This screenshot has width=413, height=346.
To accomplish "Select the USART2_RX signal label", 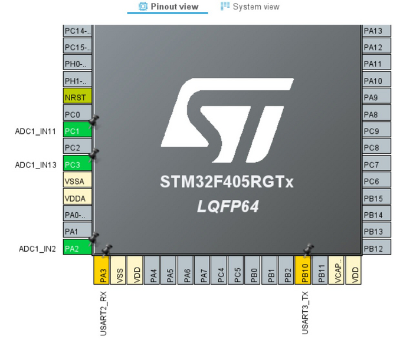I will click(x=103, y=314).
